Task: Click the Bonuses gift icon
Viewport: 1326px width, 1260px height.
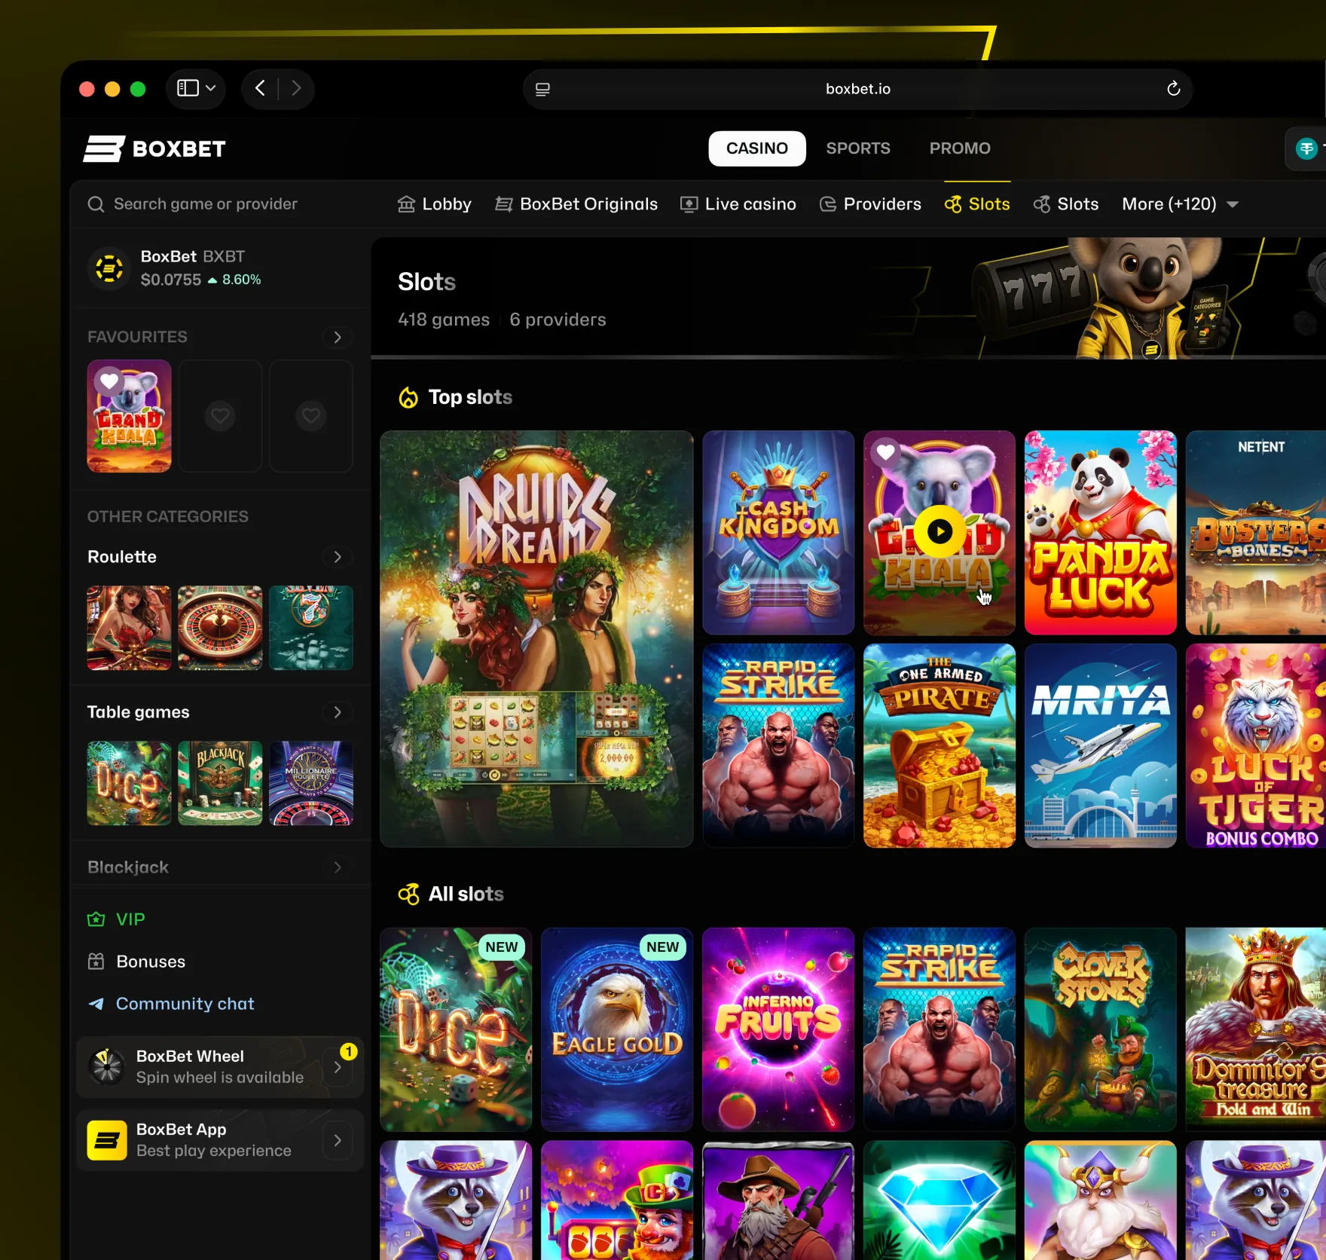Action: [x=96, y=962]
